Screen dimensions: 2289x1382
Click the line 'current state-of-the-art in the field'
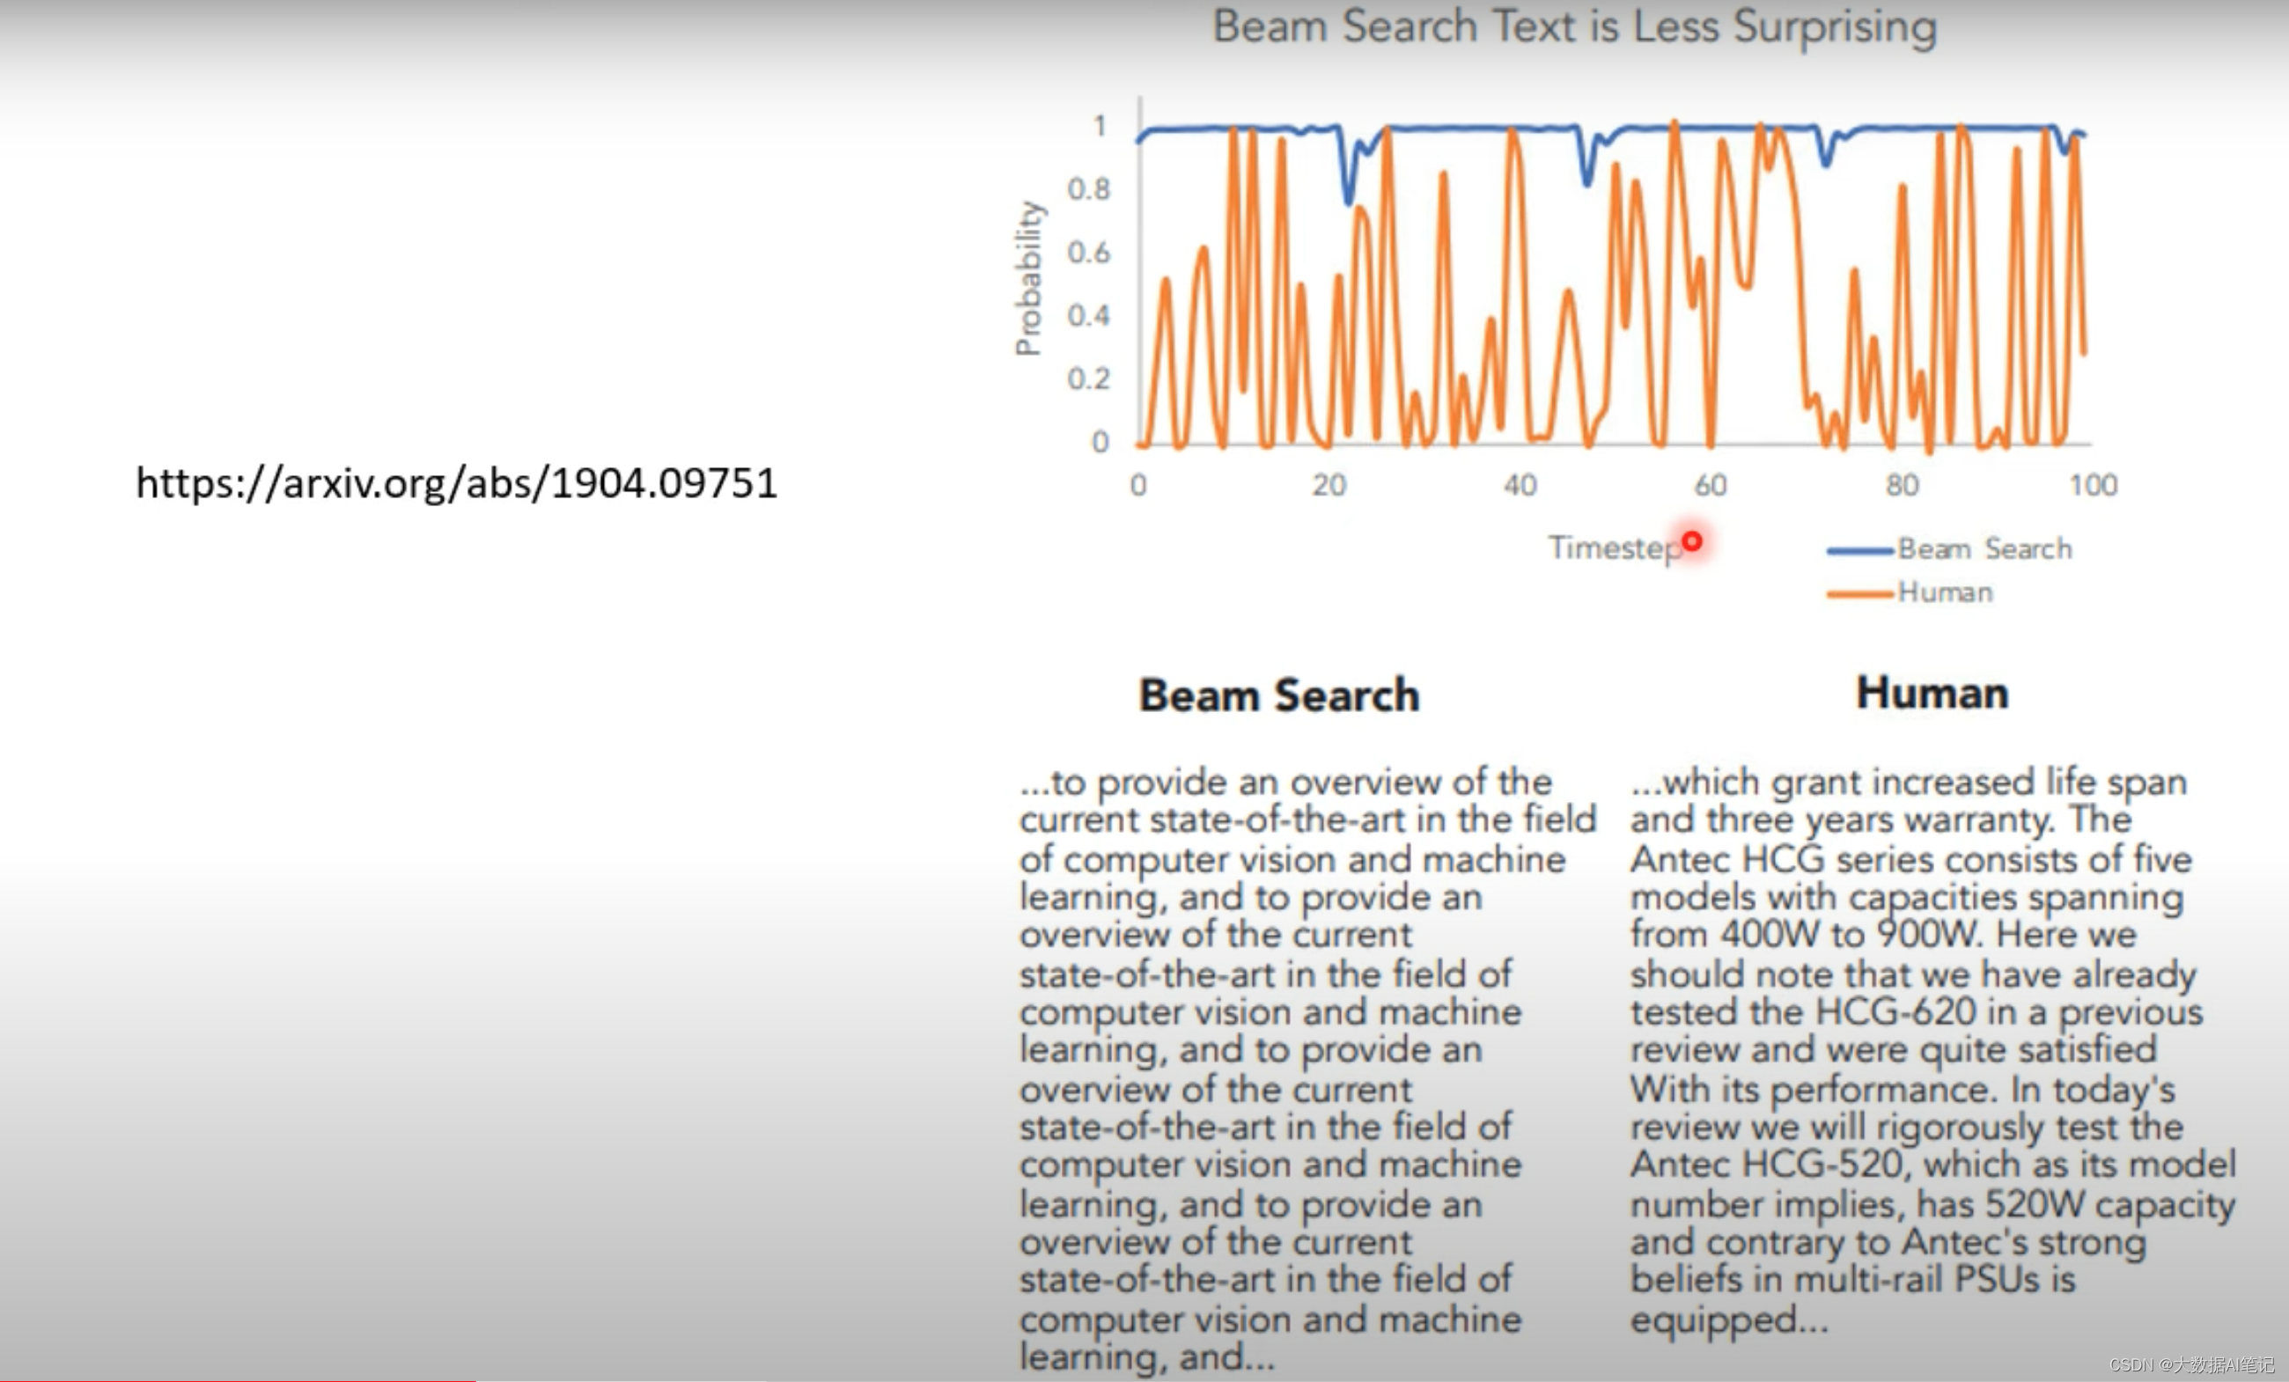(1308, 820)
